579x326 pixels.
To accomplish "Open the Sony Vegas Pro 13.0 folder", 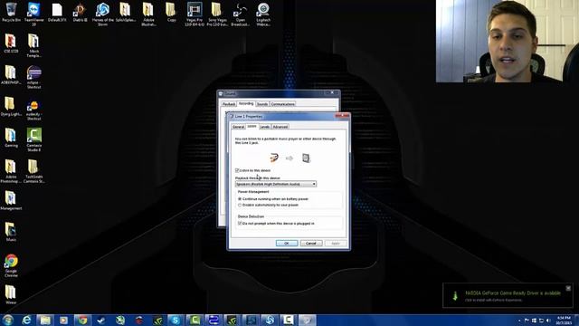I will pyautogui.click(x=217, y=14).
